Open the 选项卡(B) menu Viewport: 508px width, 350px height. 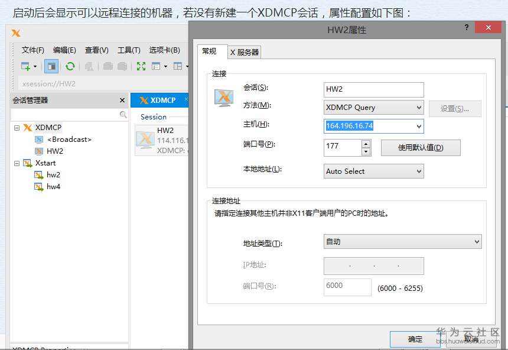(164, 50)
